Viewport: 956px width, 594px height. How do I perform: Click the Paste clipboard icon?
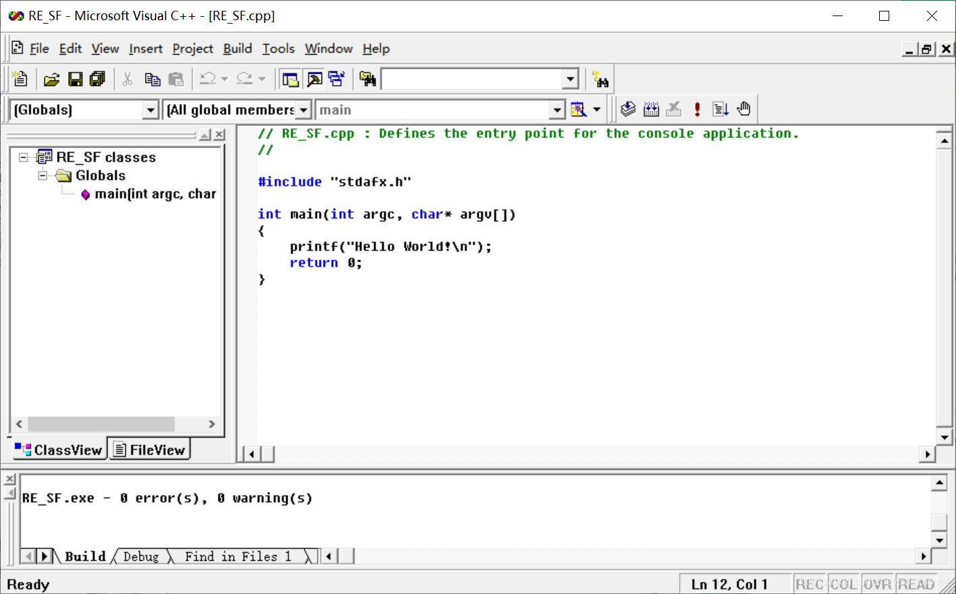pos(176,79)
